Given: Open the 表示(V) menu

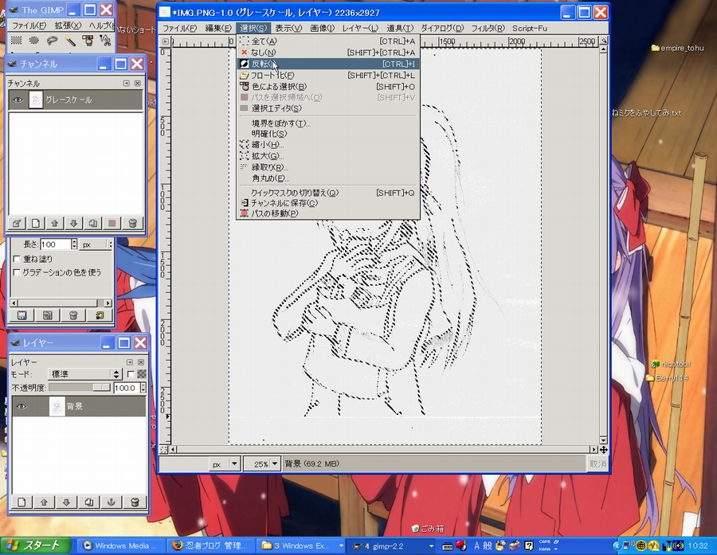Looking at the screenshot, I should (x=288, y=29).
